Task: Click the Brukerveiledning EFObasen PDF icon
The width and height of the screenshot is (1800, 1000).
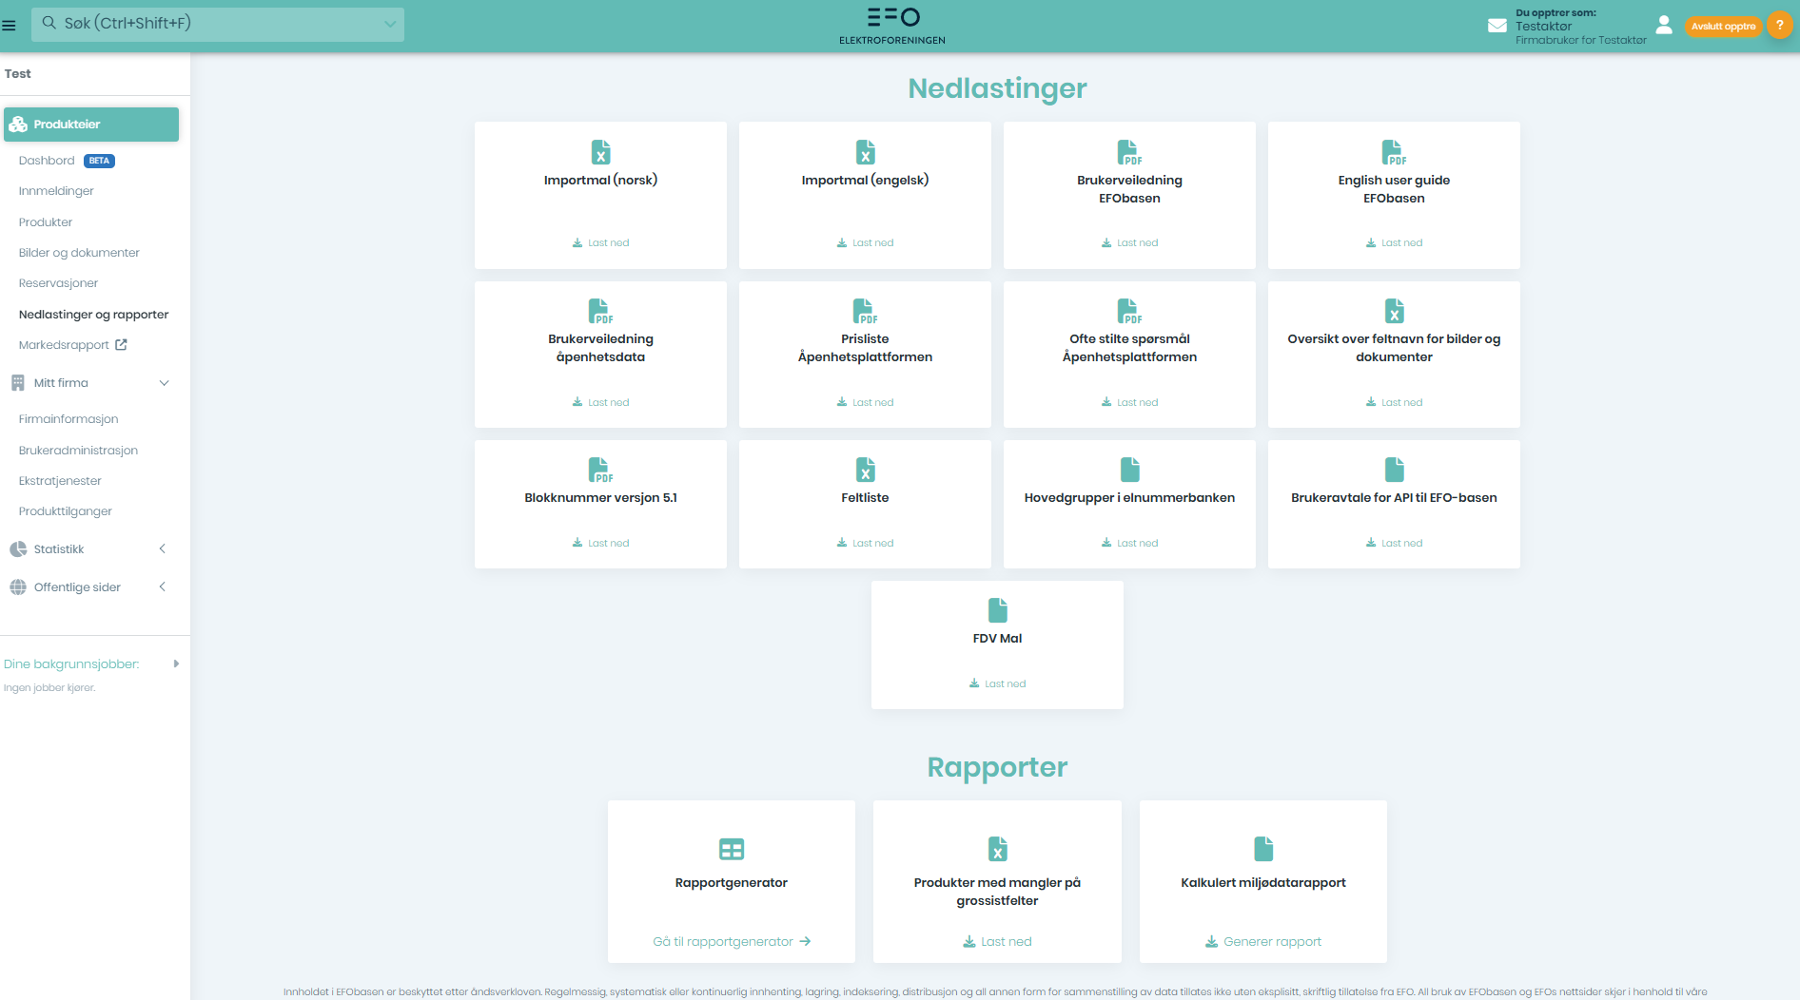Action: click(x=1129, y=152)
